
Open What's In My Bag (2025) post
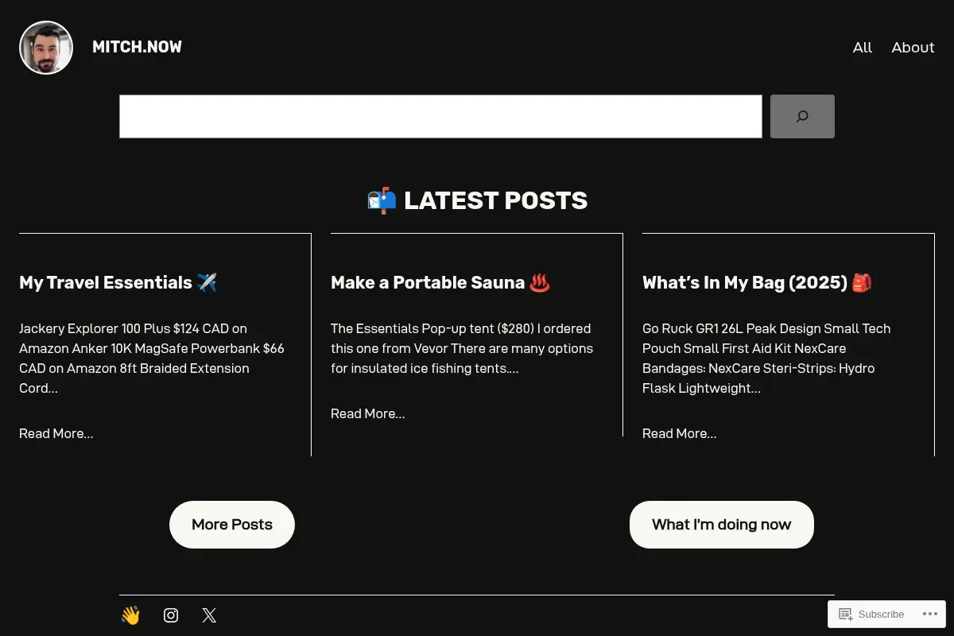tap(757, 282)
